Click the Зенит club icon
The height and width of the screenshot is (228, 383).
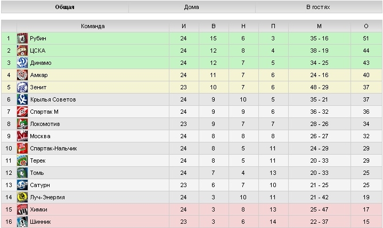pos(22,87)
